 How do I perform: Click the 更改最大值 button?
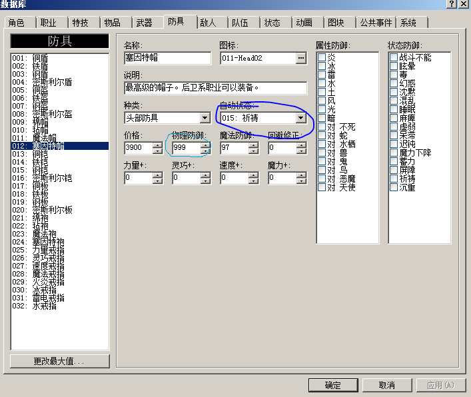[60, 361]
